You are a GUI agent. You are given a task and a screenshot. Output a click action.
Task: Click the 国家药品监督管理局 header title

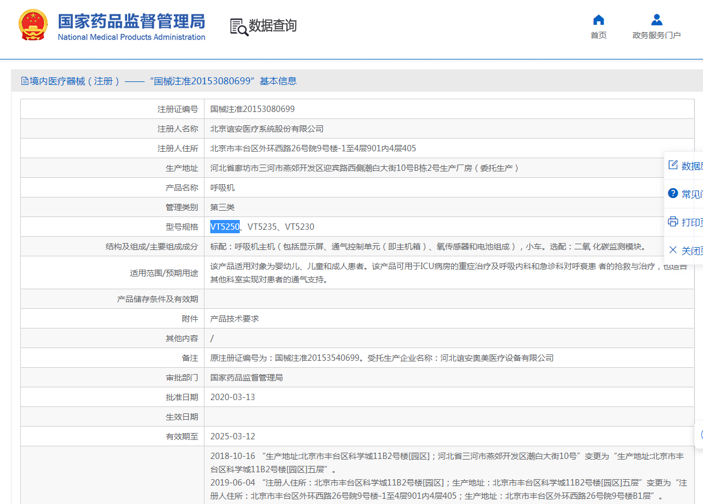pyautogui.click(x=132, y=21)
